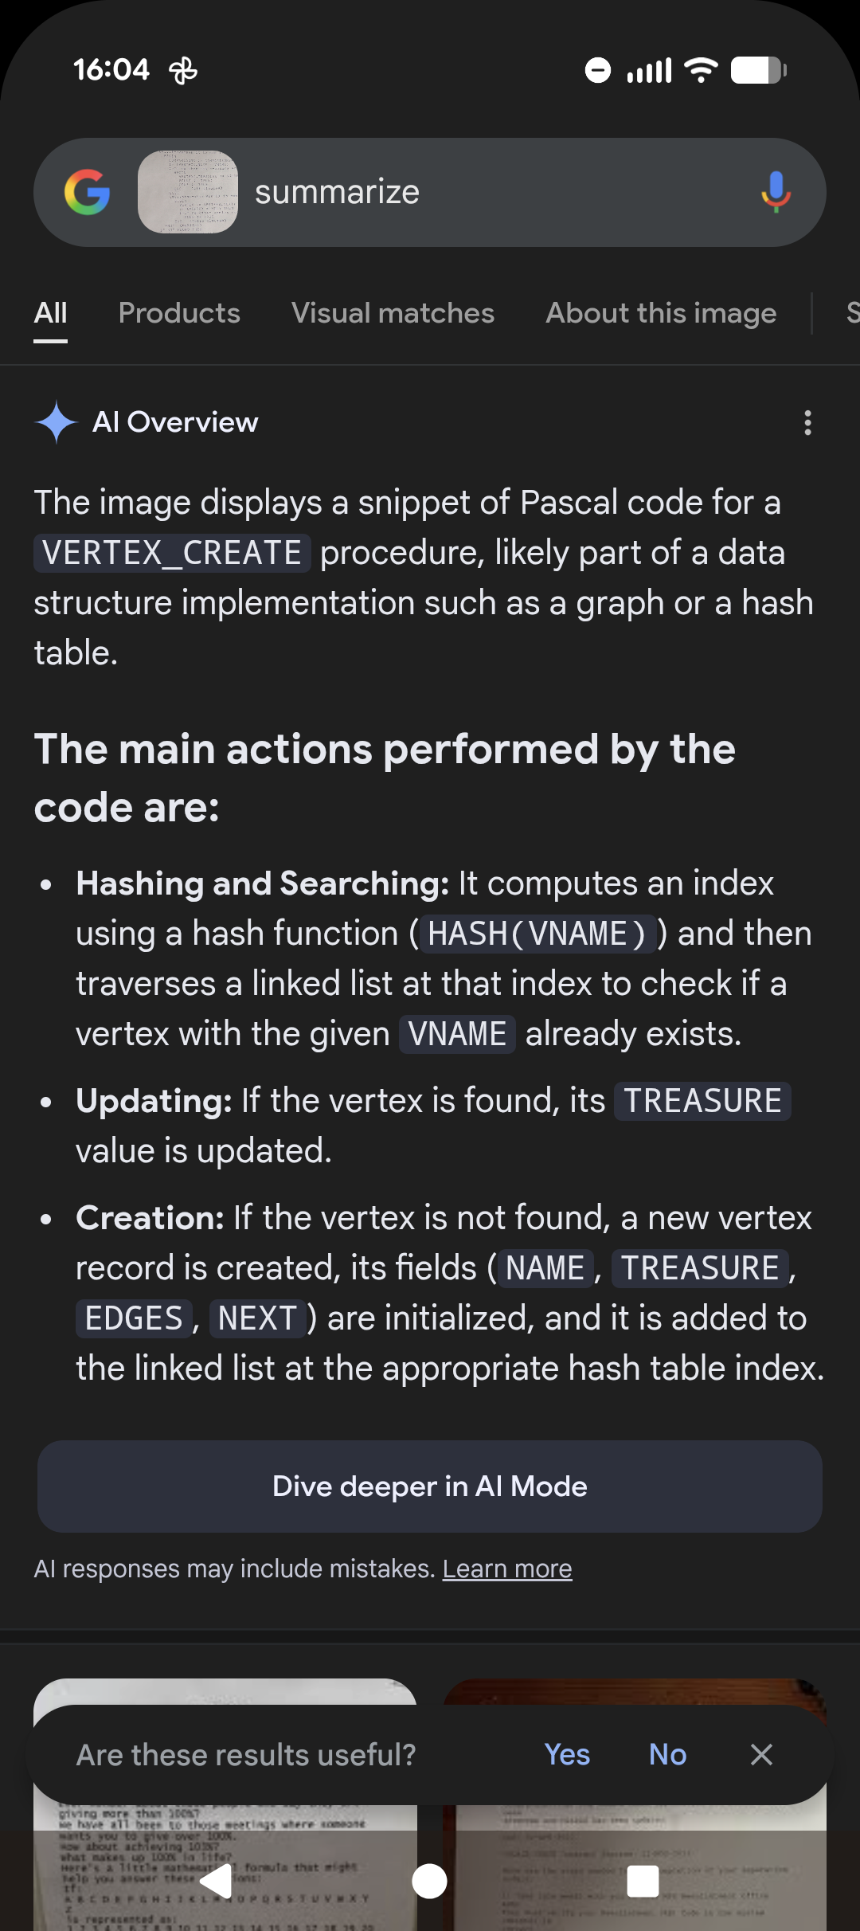
Task: Open the Learn more link
Action: [x=506, y=1568]
